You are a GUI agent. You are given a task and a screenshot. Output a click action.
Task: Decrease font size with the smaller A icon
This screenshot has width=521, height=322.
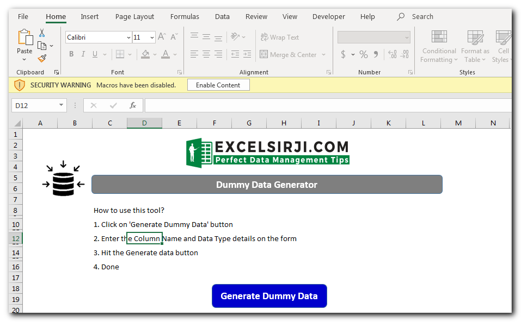pos(174,37)
